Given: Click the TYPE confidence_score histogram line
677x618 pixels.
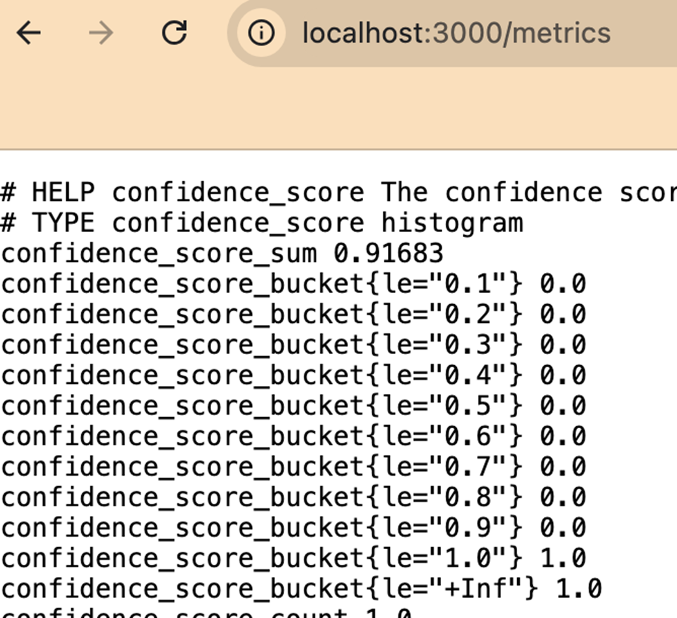Looking at the screenshot, I should tap(262, 224).
